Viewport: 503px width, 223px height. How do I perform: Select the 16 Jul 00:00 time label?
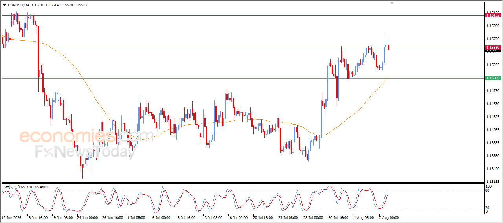coord(238,217)
